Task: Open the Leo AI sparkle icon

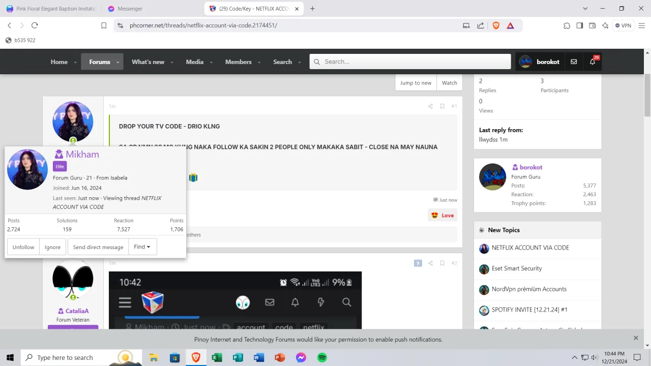Action: (x=605, y=25)
